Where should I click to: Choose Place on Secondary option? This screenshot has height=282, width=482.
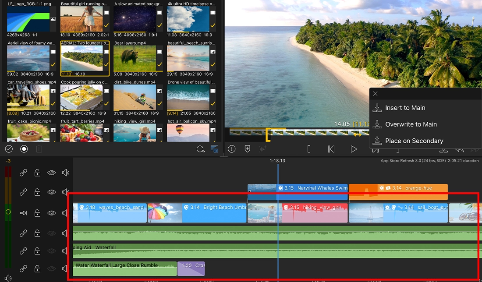point(414,141)
